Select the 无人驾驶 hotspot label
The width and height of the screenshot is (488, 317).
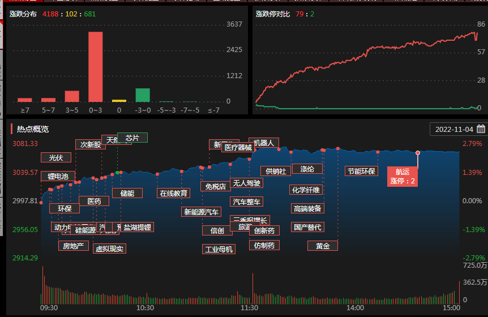click(246, 183)
